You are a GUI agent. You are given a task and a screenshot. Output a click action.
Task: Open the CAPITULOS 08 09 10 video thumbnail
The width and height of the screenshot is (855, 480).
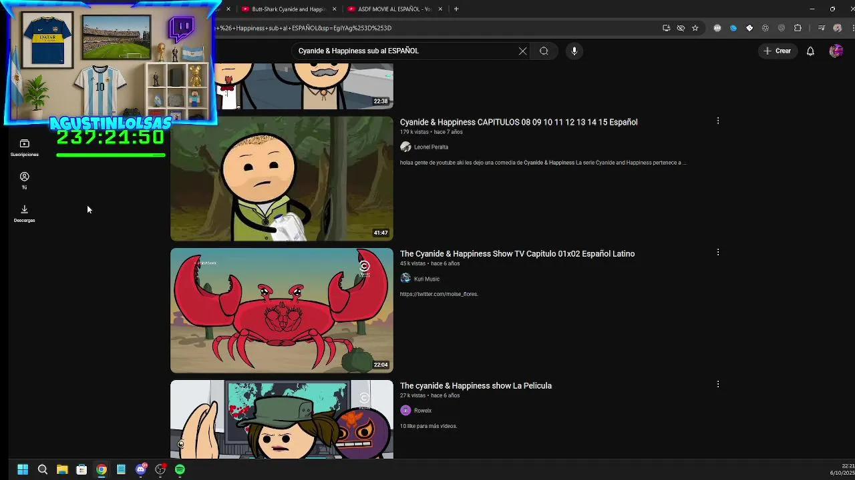click(x=282, y=179)
